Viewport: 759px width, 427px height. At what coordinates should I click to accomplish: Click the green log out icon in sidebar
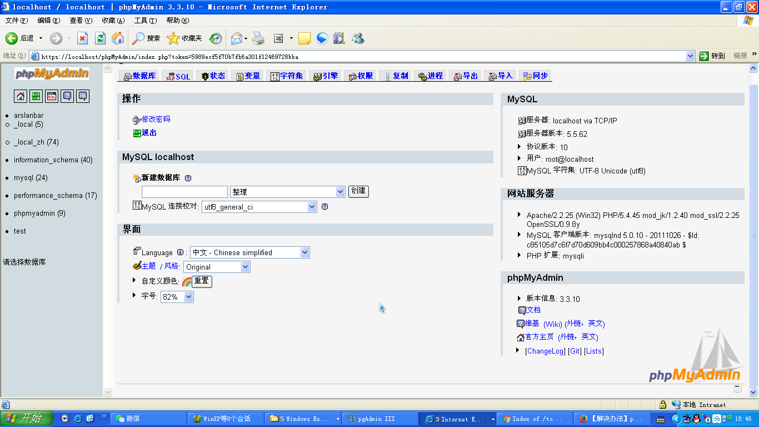36,96
